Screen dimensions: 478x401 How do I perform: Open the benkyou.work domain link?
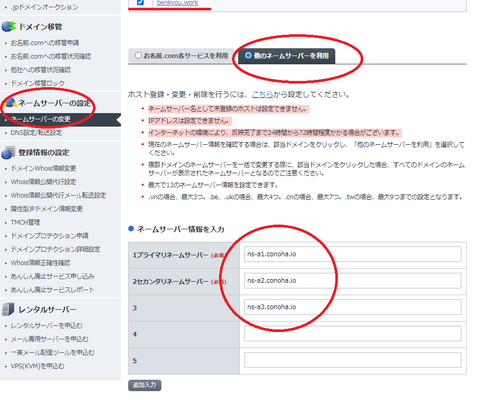tap(177, 3)
